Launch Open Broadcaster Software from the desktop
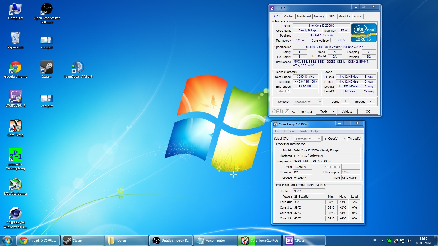The width and height of the screenshot is (438, 246). coord(47,13)
